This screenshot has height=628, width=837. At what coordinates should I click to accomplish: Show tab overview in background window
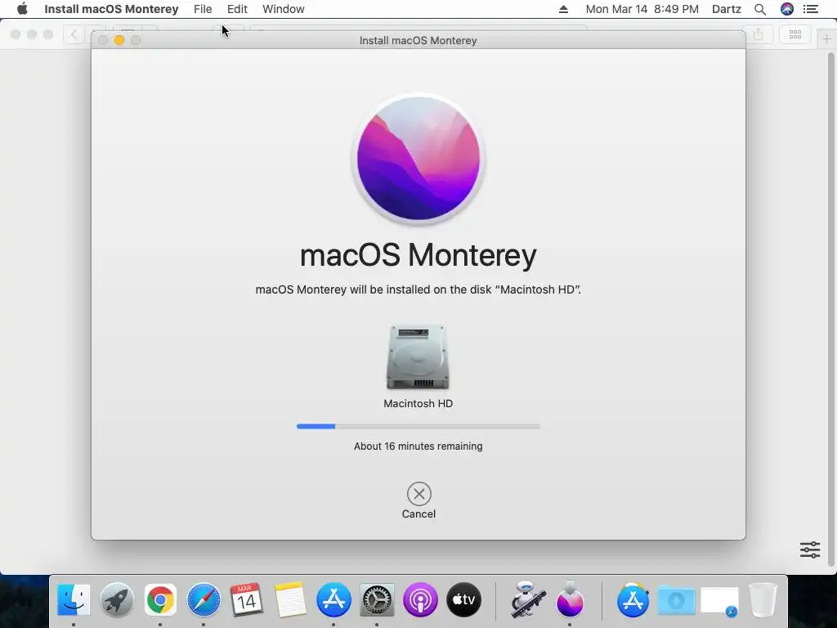coord(794,34)
